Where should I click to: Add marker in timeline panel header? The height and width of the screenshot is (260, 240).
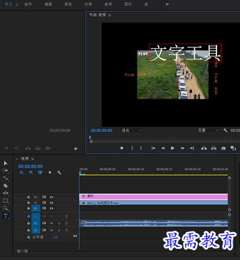pyautogui.click(x=49, y=173)
